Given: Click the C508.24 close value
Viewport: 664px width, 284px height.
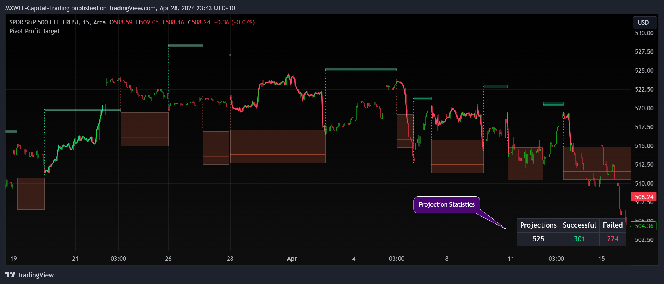Looking at the screenshot, I should click(199, 22).
